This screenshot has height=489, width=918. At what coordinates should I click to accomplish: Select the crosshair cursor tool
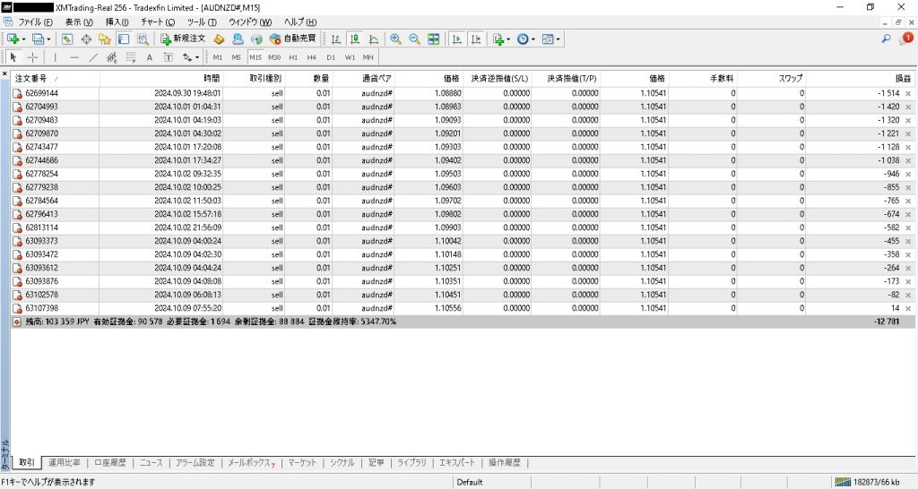point(32,57)
